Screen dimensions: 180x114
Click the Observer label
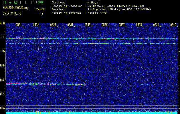coord(58,2)
